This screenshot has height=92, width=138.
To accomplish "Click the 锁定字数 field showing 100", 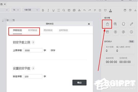I will pos(33,76).
